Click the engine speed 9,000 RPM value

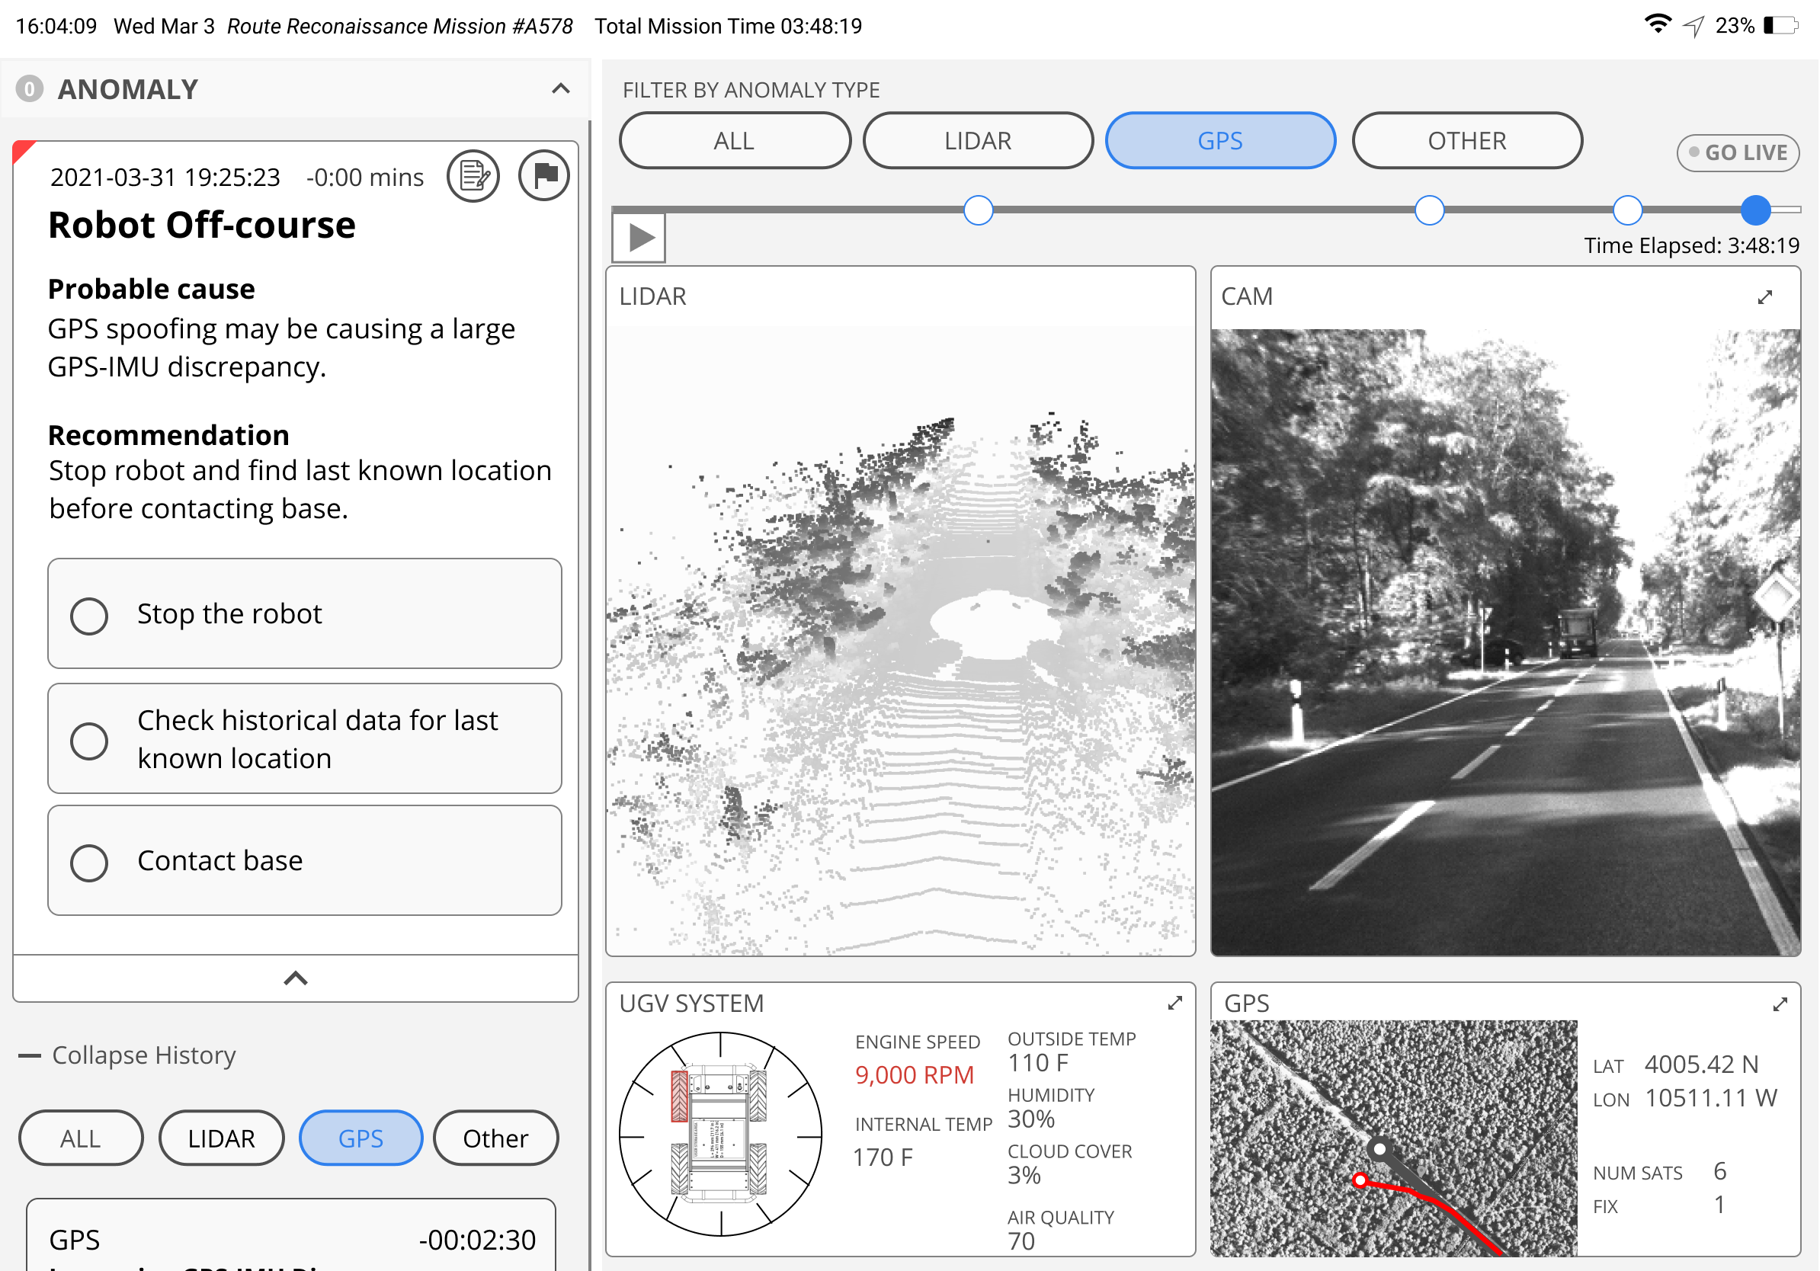coord(914,1074)
